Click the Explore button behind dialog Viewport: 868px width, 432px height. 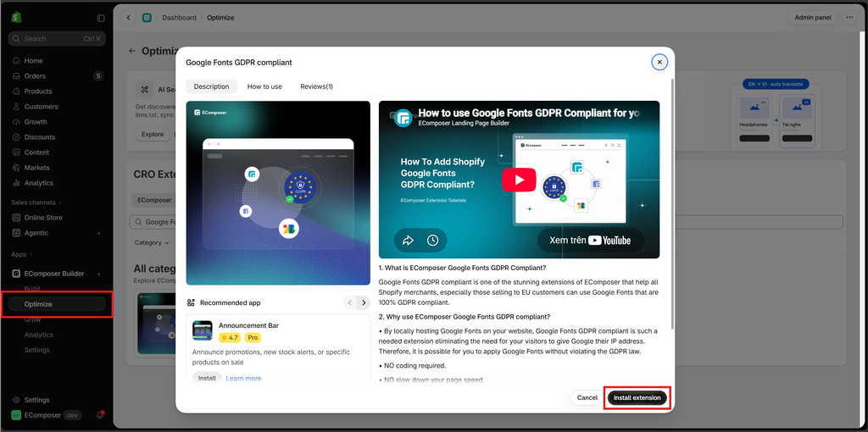pos(153,135)
